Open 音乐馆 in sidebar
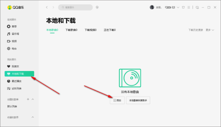Screen dimensions: 221x127 tap(13, 34)
